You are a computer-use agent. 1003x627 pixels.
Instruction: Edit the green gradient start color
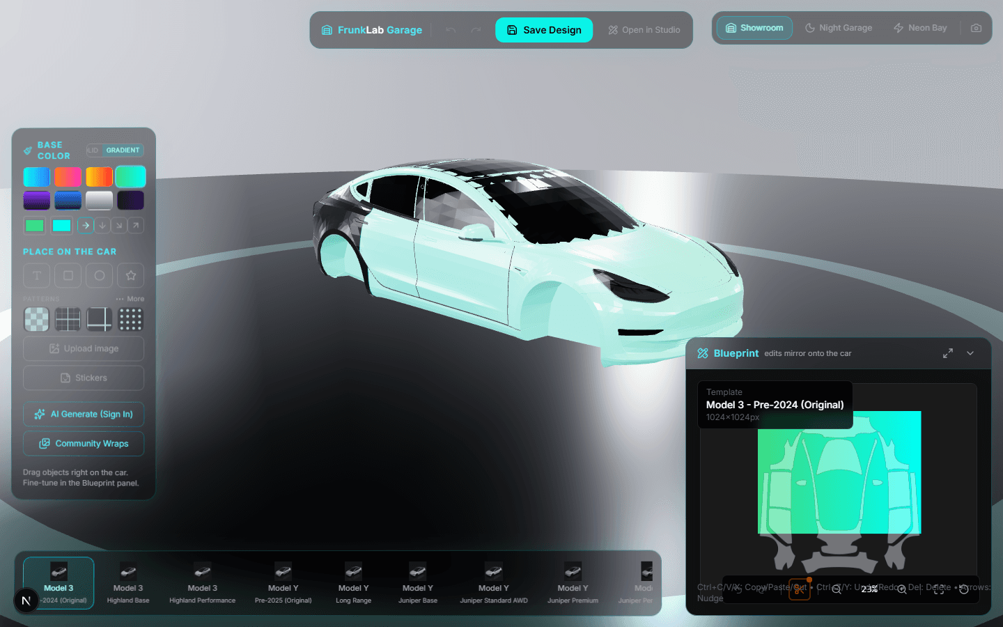(34, 225)
